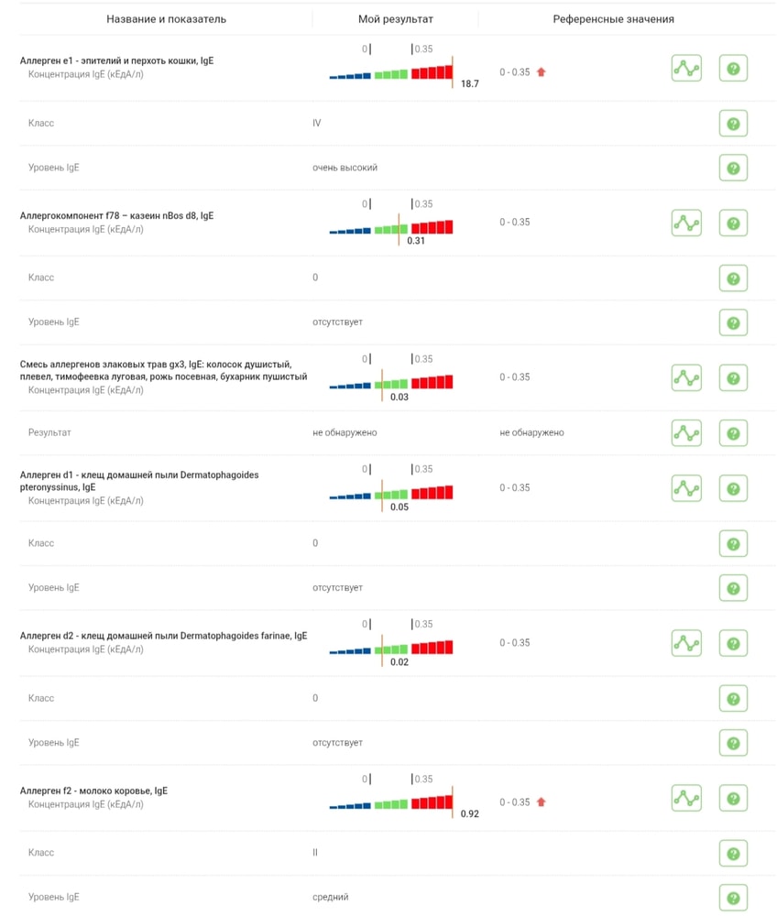Open help for casein nBos d8 concentration
The image size is (777, 916).
pyautogui.click(x=733, y=223)
